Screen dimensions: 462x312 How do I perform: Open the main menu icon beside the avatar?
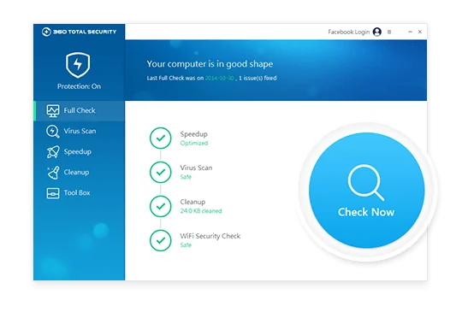389,32
